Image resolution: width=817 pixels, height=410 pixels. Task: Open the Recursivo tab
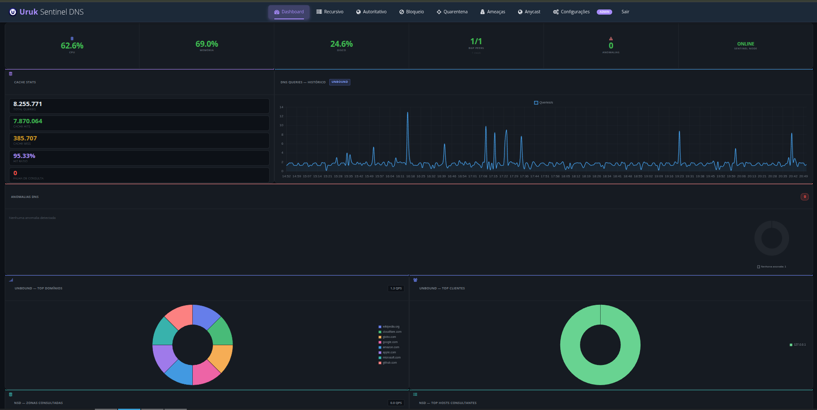[x=330, y=12]
